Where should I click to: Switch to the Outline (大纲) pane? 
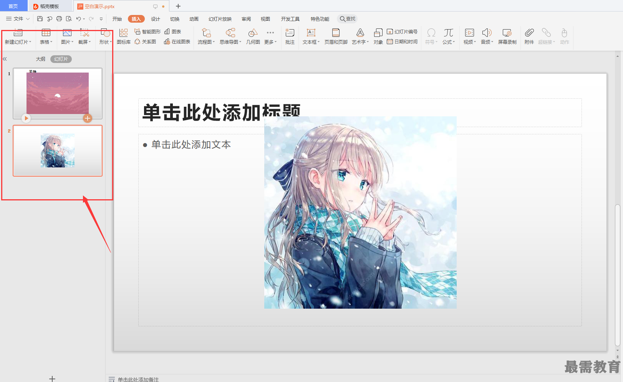(41, 59)
